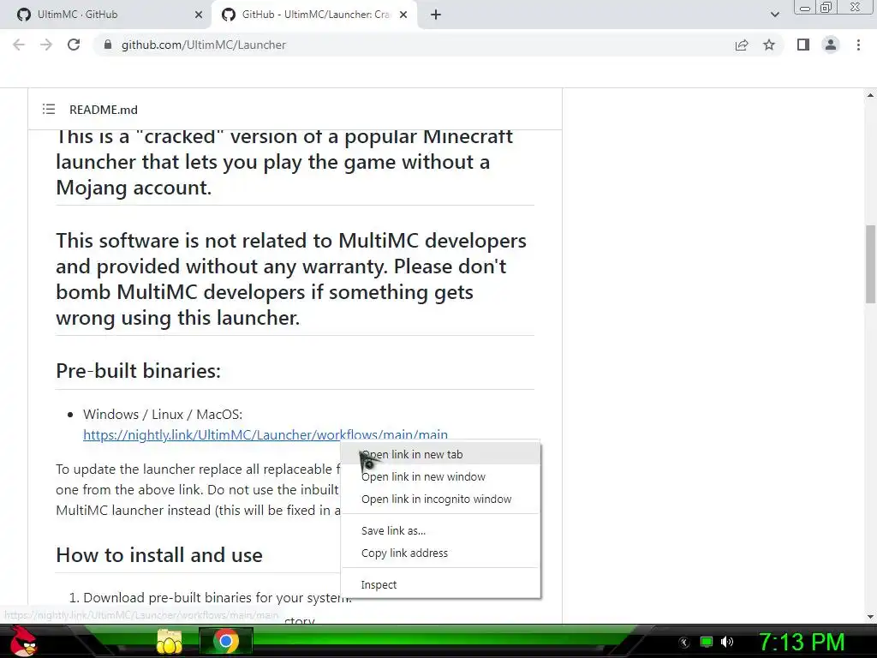Expand the tab search chevron
This screenshot has width=877, height=658.
point(774,15)
